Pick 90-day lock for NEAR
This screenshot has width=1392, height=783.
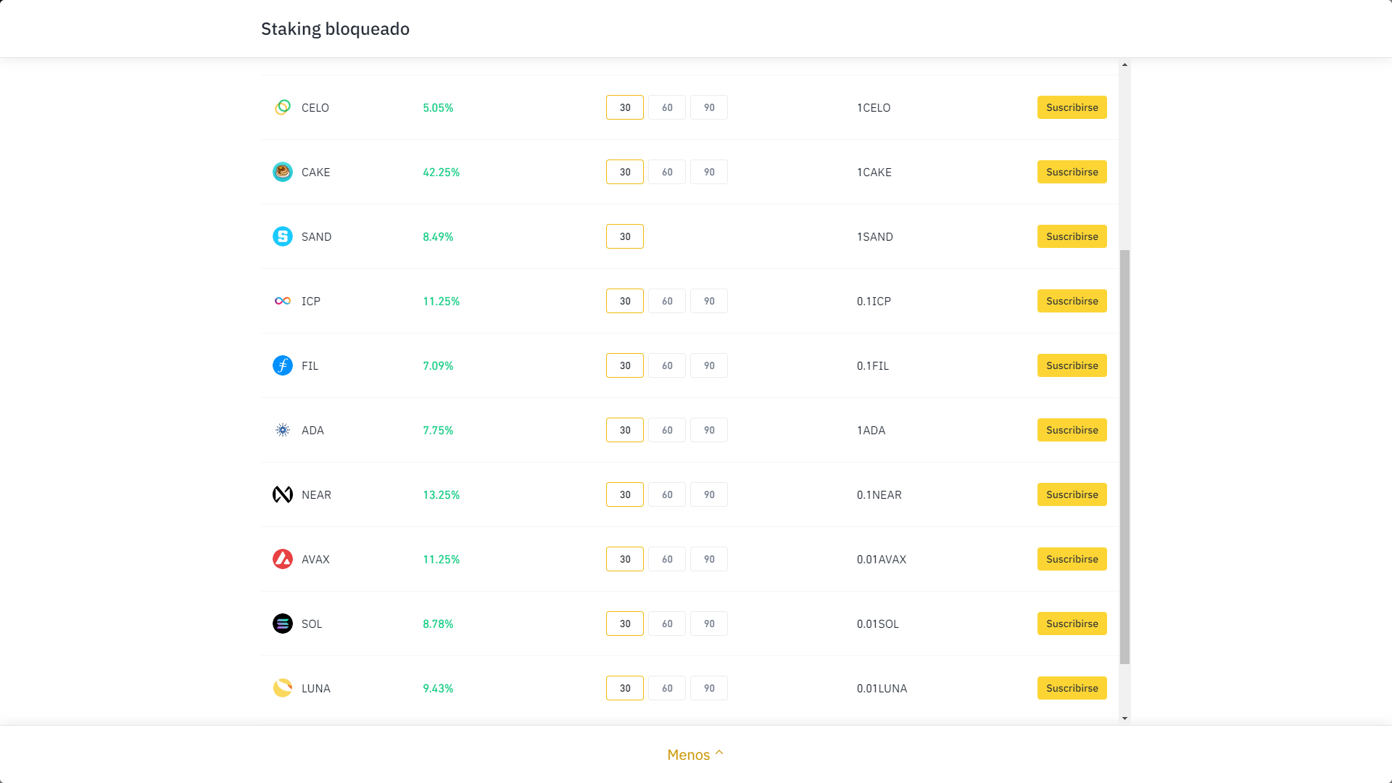tap(709, 494)
